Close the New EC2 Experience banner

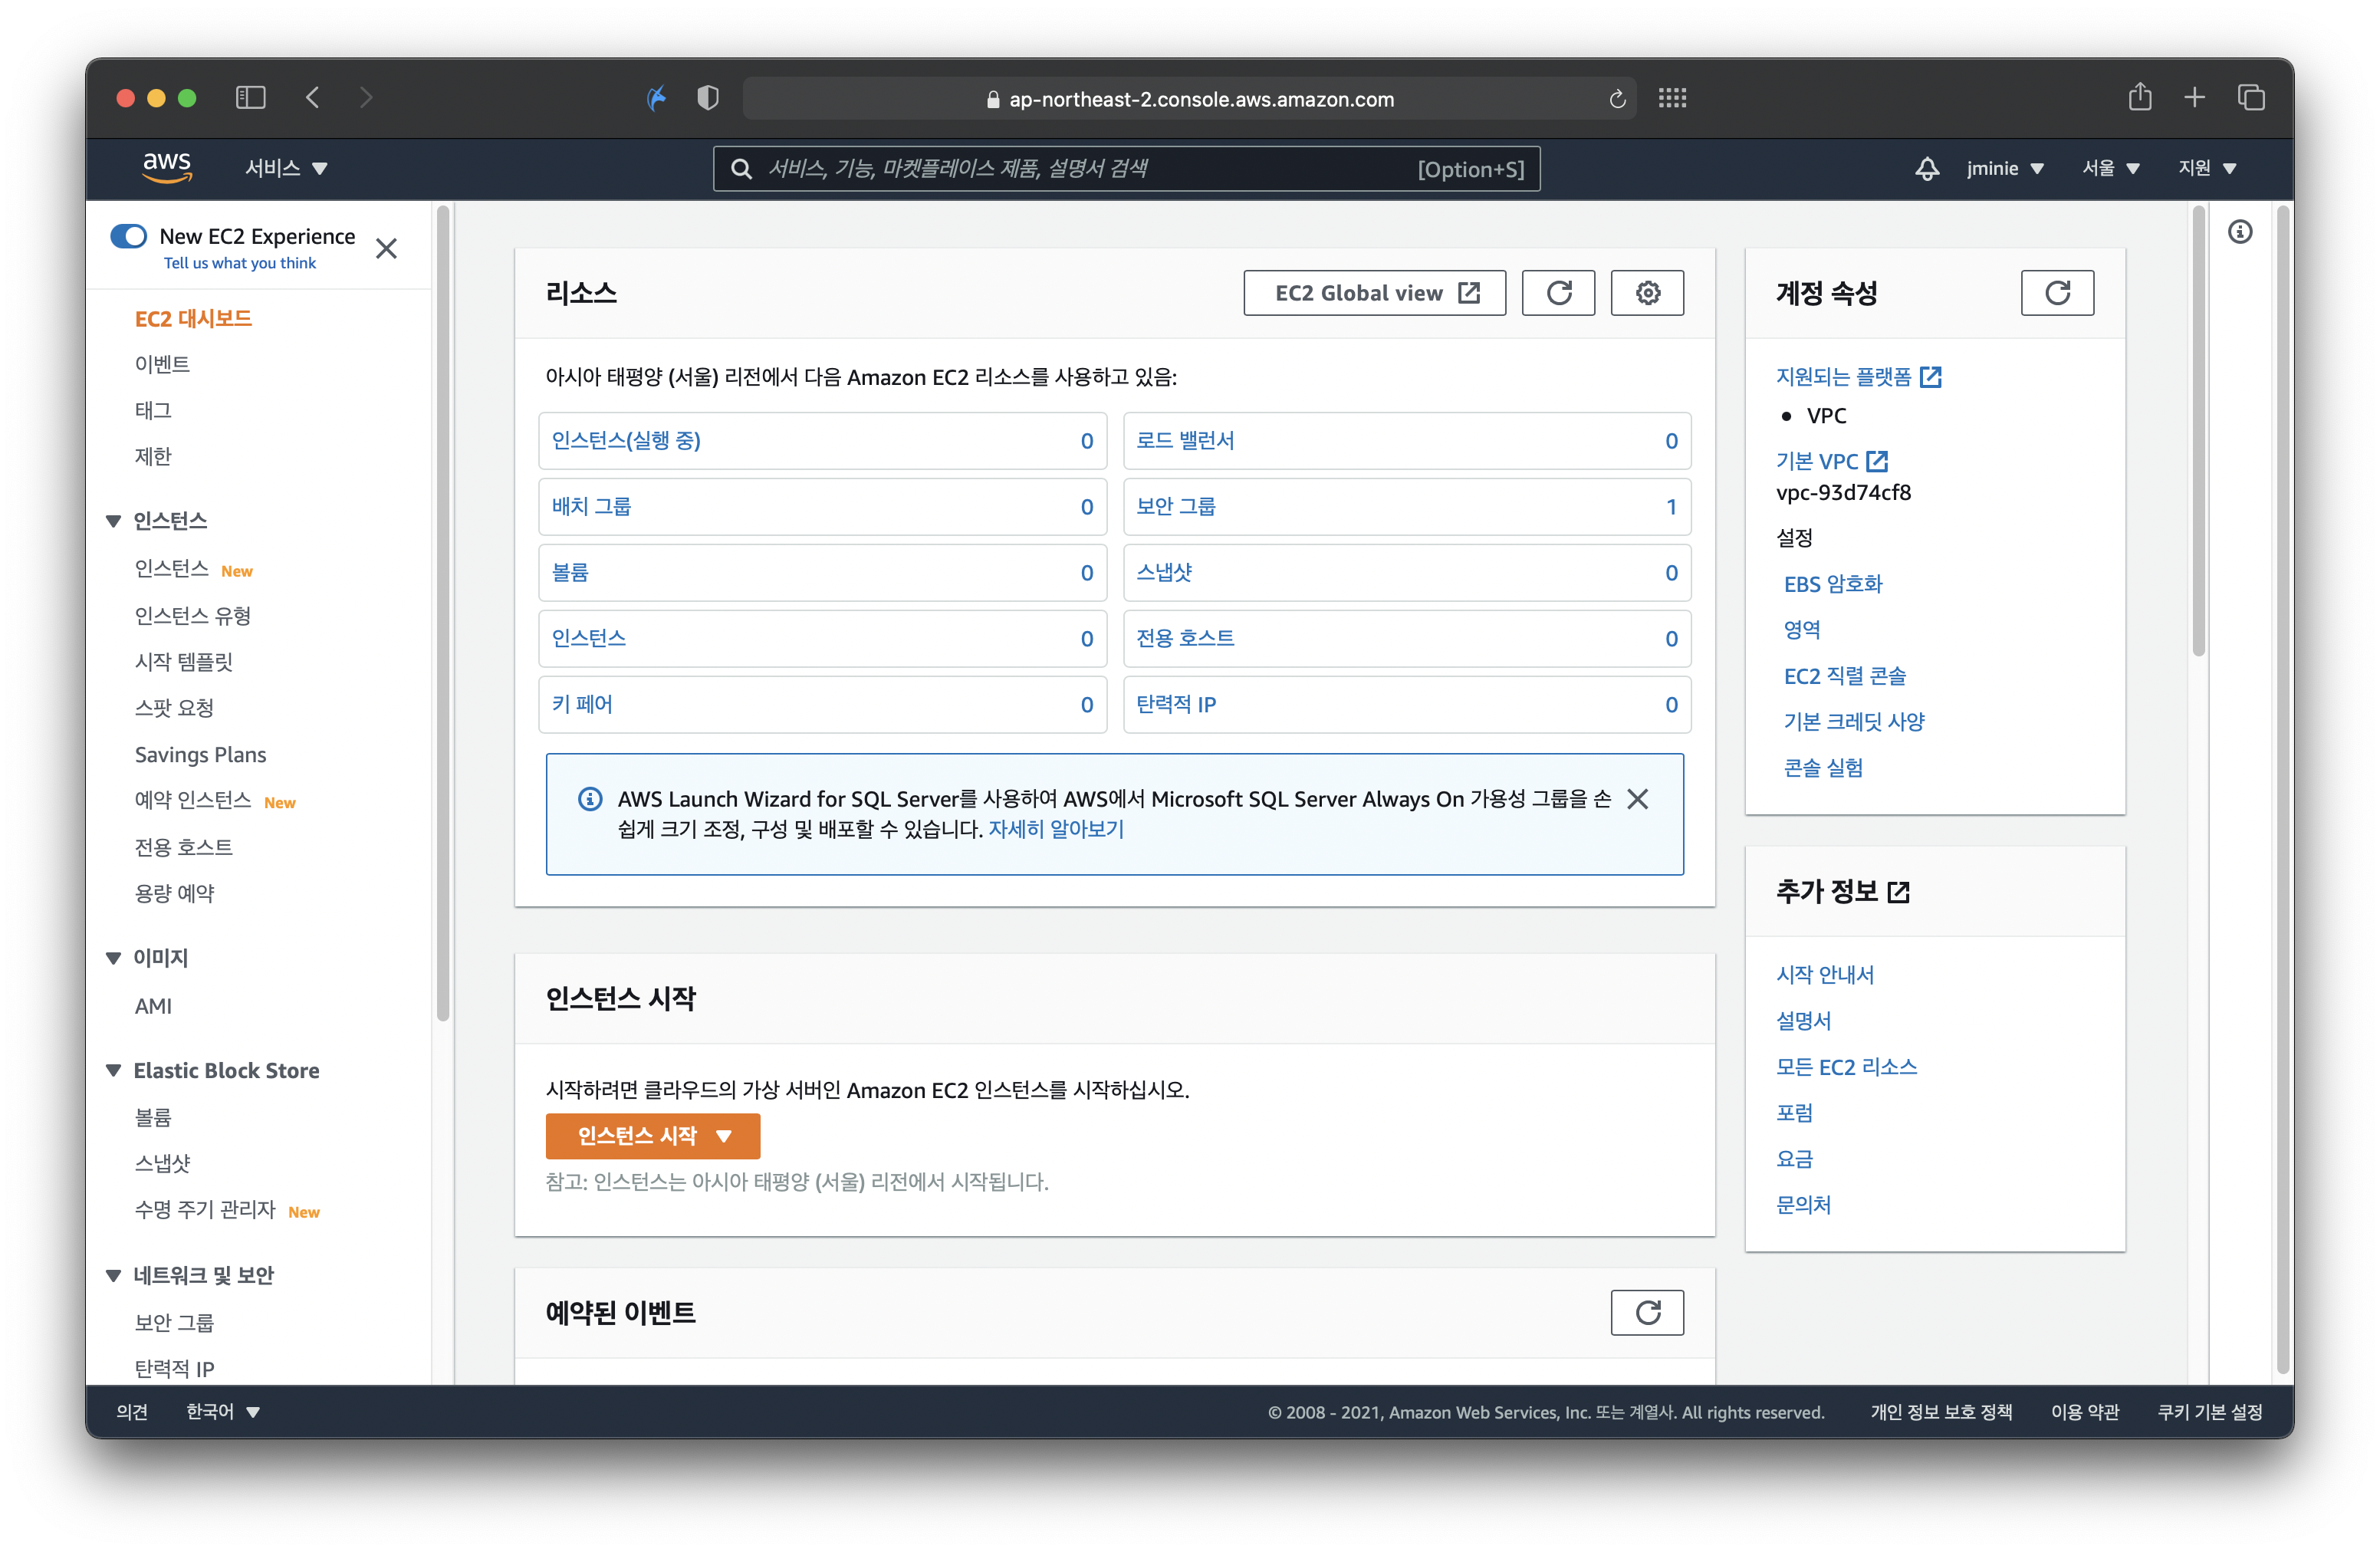click(386, 248)
